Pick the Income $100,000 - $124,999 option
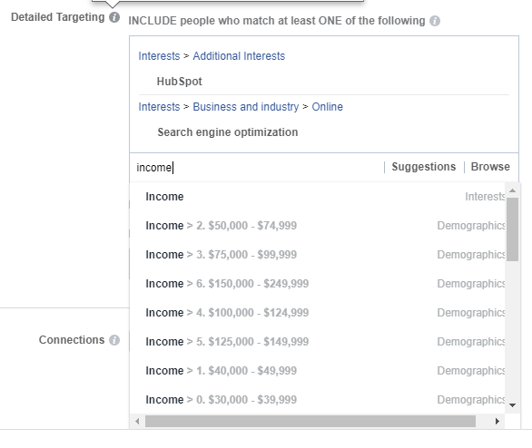The image size is (532, 448). [318, 313]
